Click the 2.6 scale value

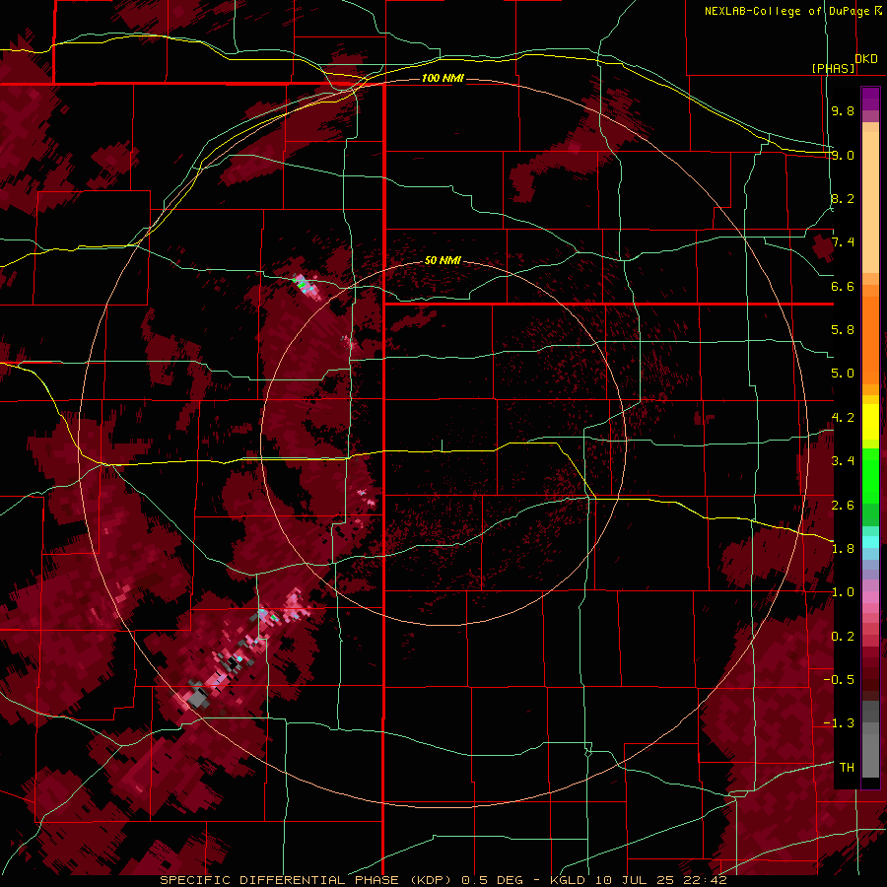point(843,506)
